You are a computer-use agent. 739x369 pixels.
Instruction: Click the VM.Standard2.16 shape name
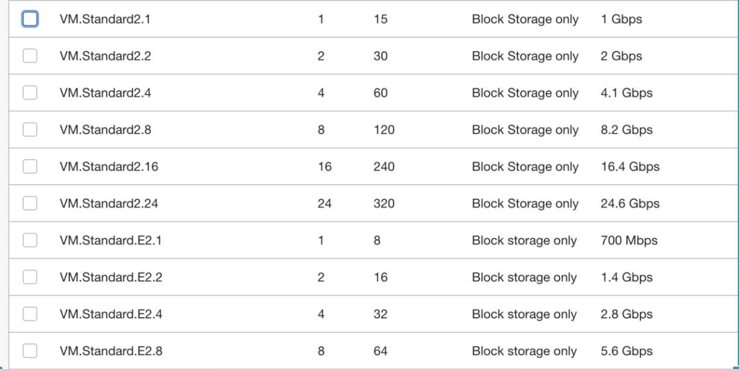pos(108,167)
